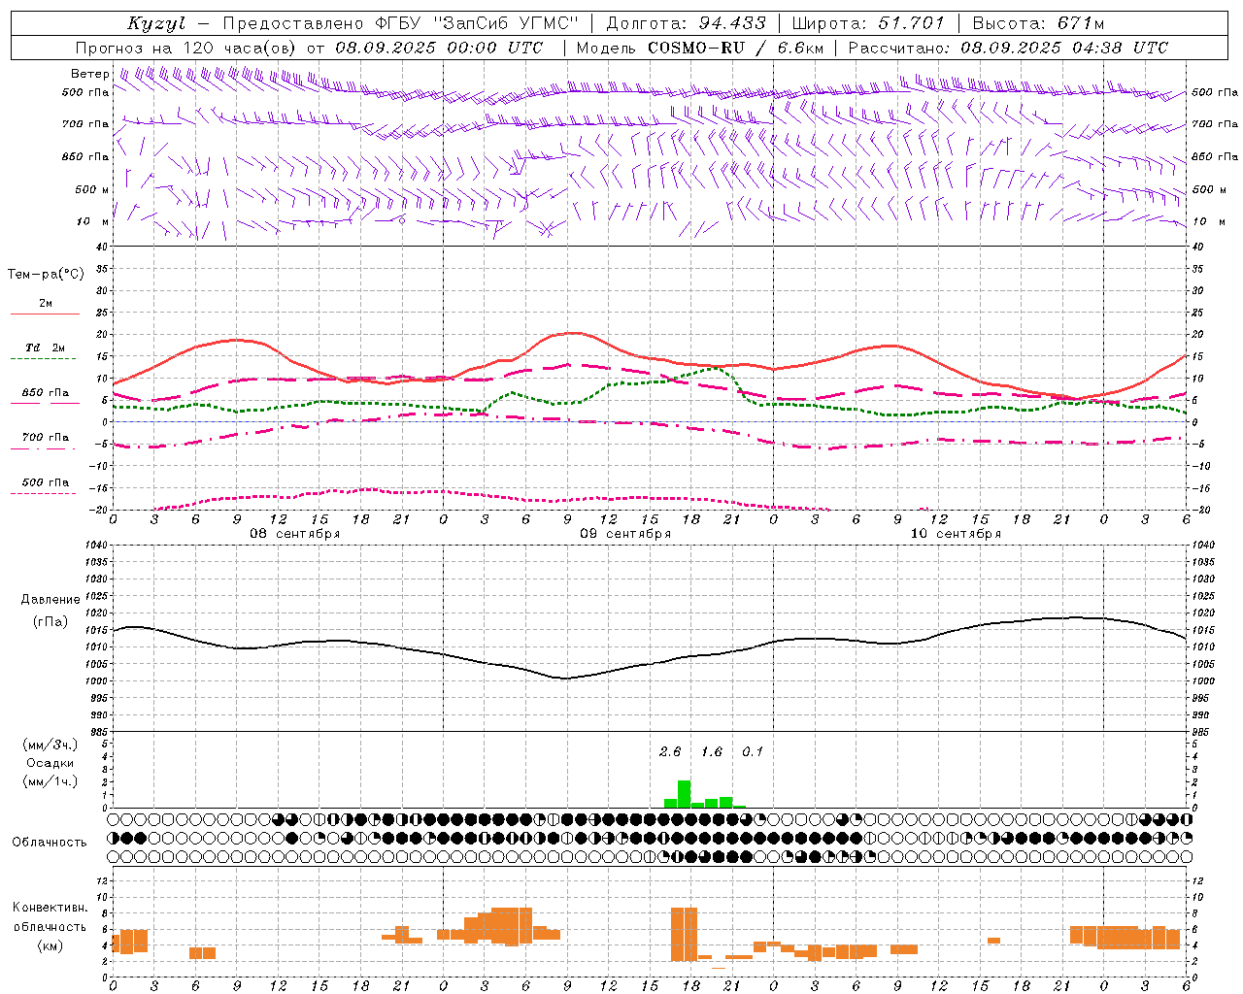Click the "0.1" precipitation amount value
The width and height of the screenshot is (1243, 994).
coord(753,751)
